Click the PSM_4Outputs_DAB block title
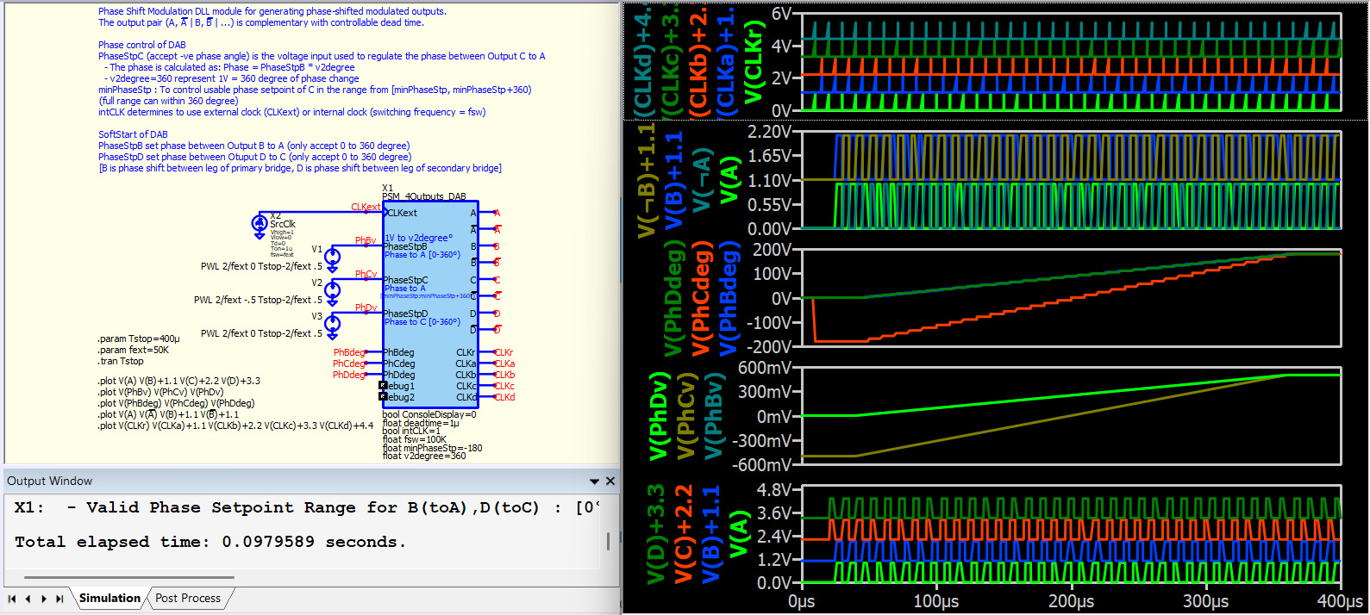Viewport: 1370px width, 615px height. point(423,196)
